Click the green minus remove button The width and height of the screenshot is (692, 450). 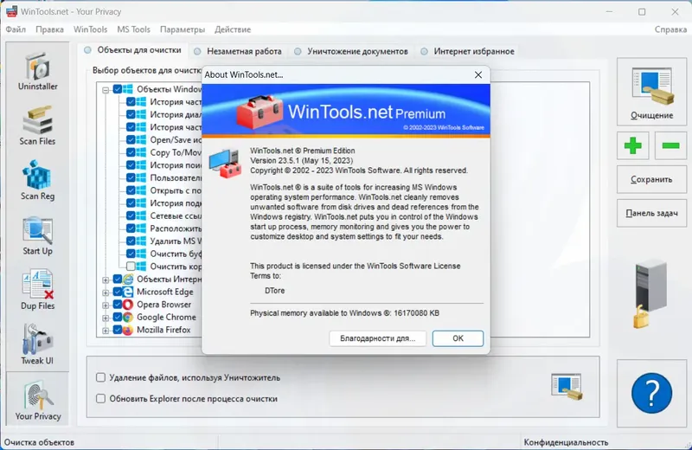[x=670, y=145]
